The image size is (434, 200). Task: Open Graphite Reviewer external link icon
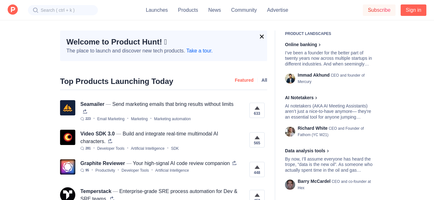tap(234, 163)
